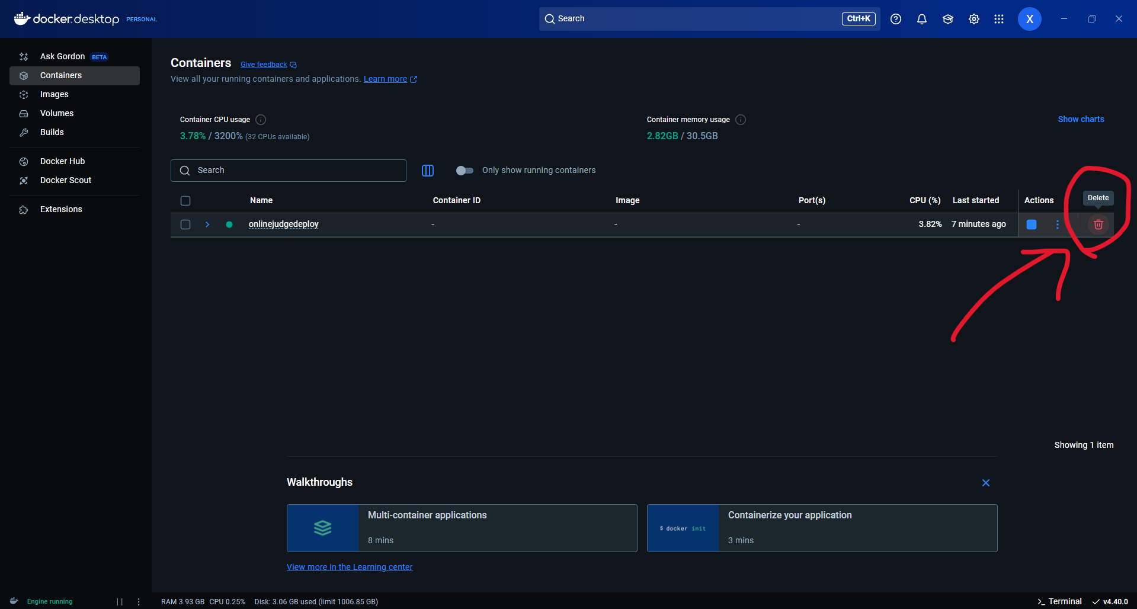Viewport: 1137px width, 609px height.
Task: Open the Builds section
Action: 75,132
